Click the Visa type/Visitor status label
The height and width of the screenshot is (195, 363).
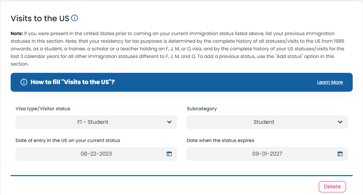pos(43,109)
